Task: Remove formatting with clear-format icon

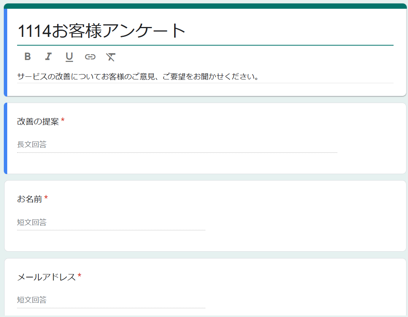Action: (111, 57)
